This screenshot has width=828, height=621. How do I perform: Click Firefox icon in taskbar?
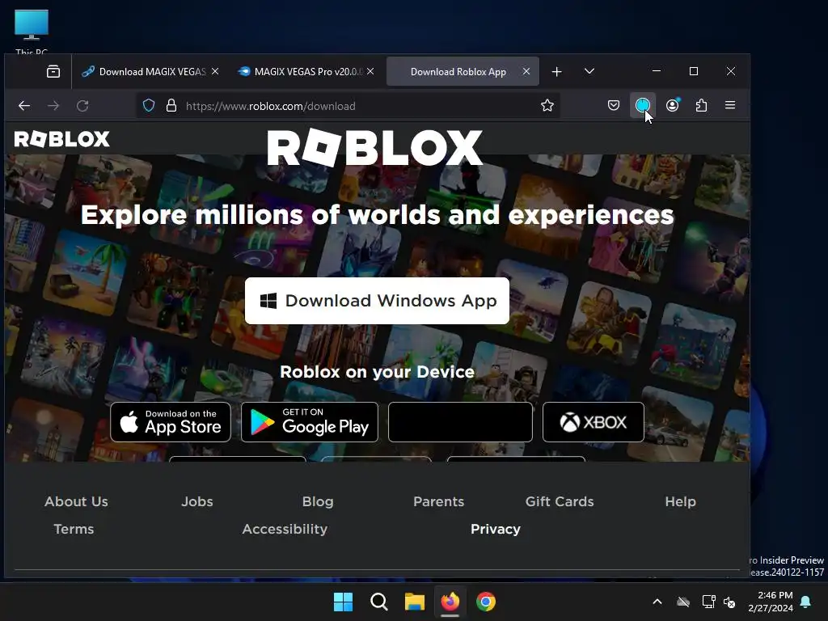pyautogui.click(x=450, y=602)
